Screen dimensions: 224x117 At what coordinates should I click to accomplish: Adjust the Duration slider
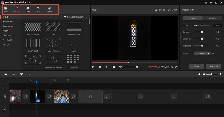pyautogui.click(x=202, y=25)
